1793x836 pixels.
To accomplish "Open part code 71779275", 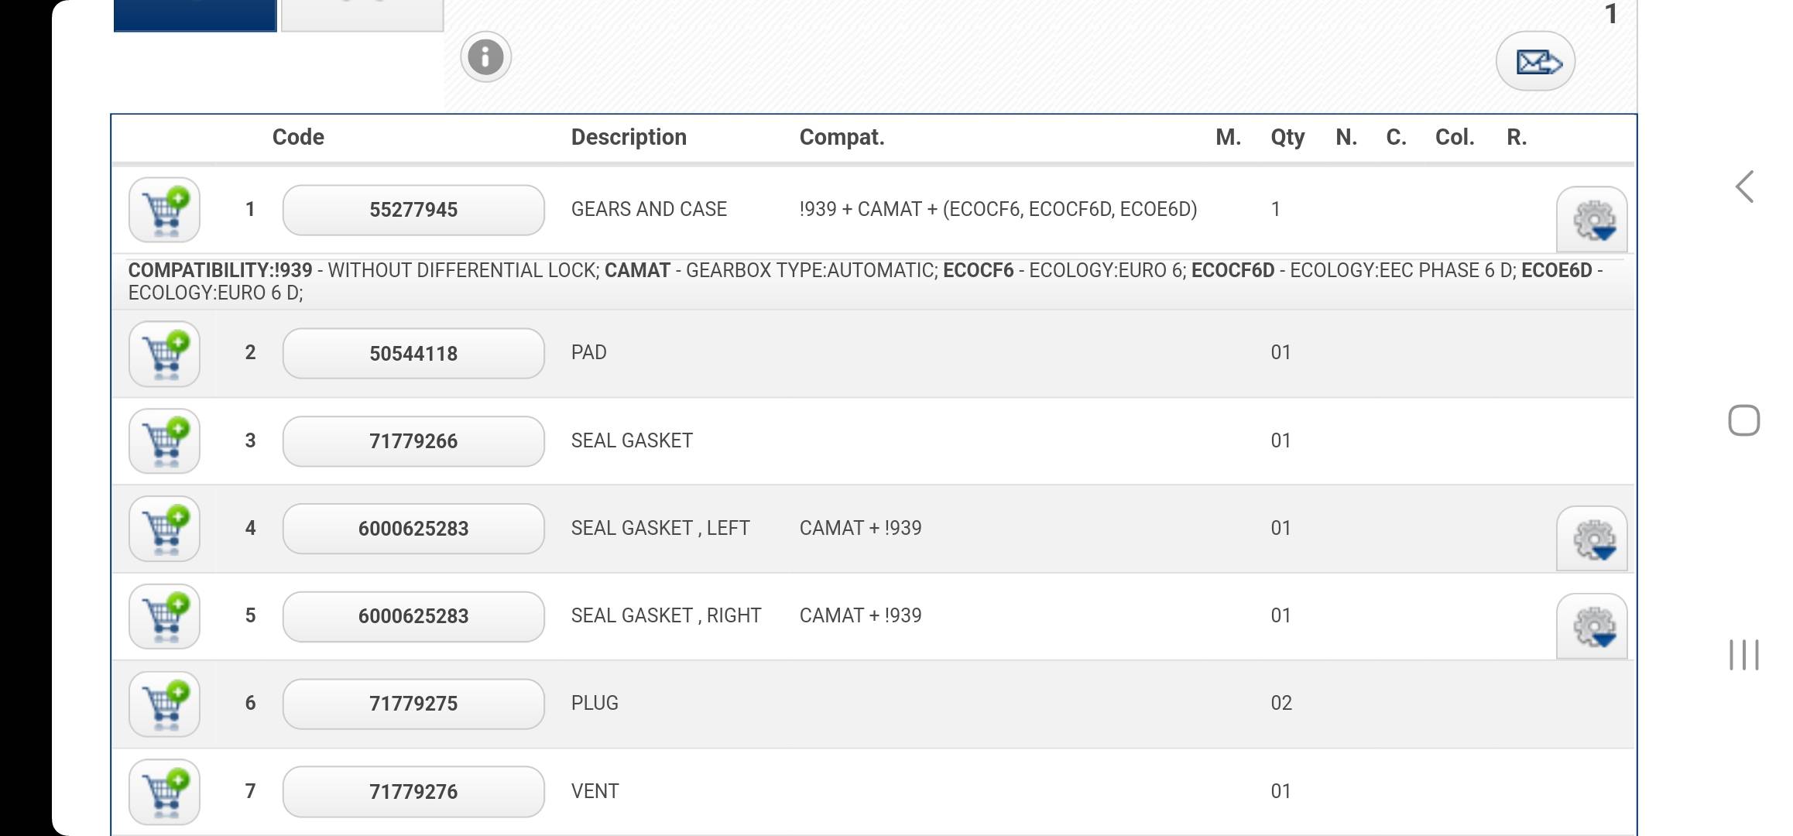I will (413, 704).
